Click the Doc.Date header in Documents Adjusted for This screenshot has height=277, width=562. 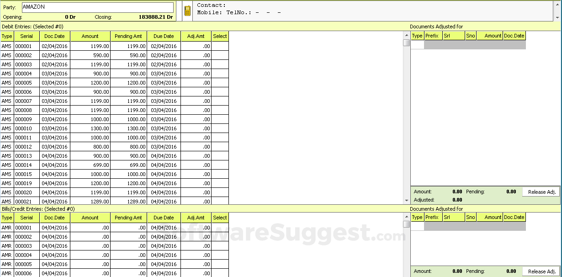pyautogui.click(x=514, y=35)
